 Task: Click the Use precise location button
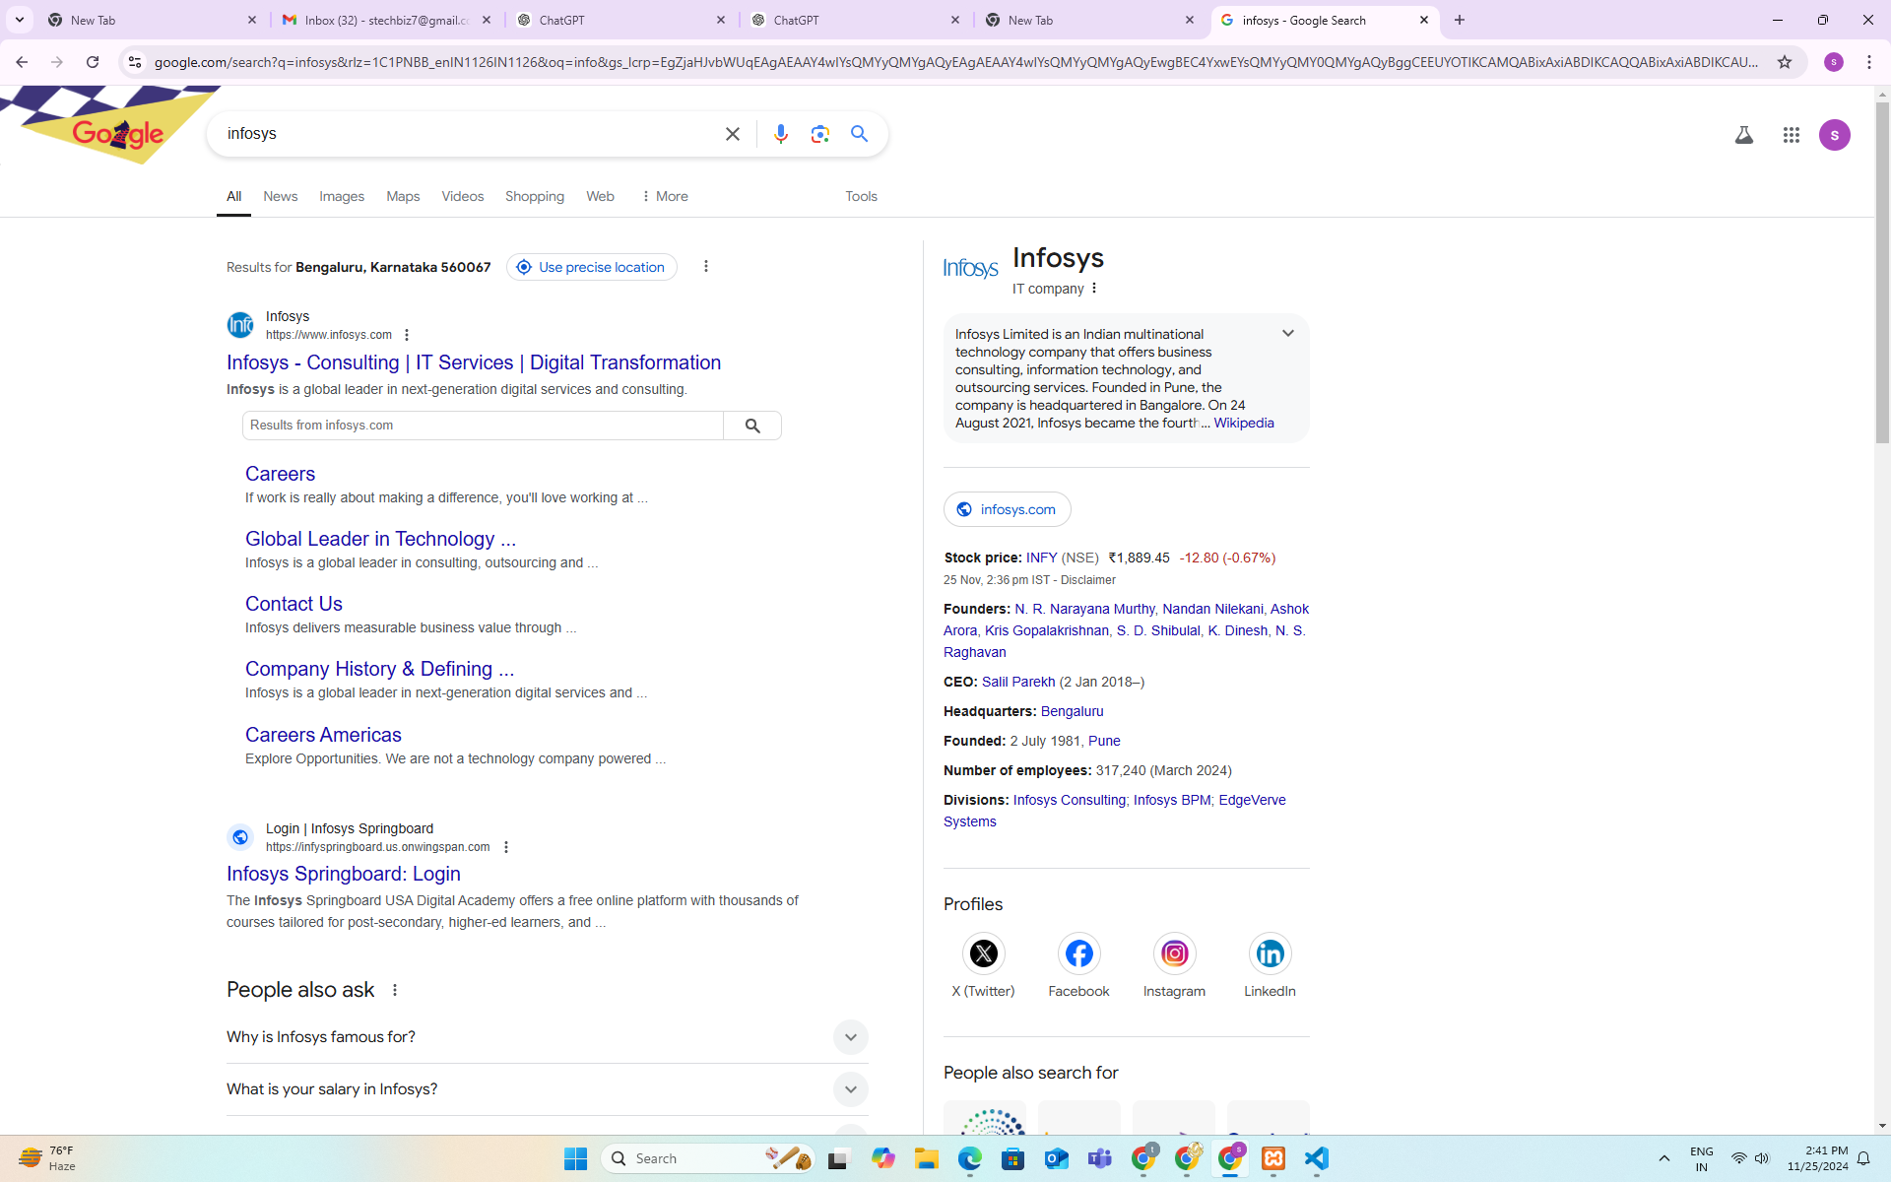(x=591, y=267)
